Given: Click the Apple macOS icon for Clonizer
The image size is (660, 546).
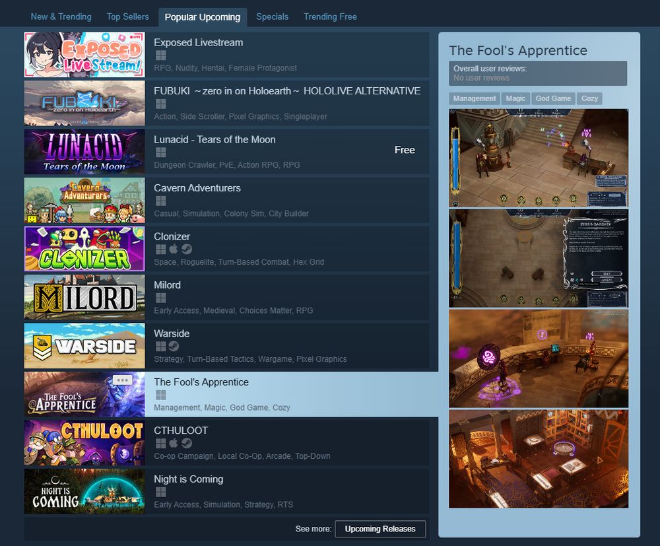Looking at the screenshot, I should tap(174, 249).
